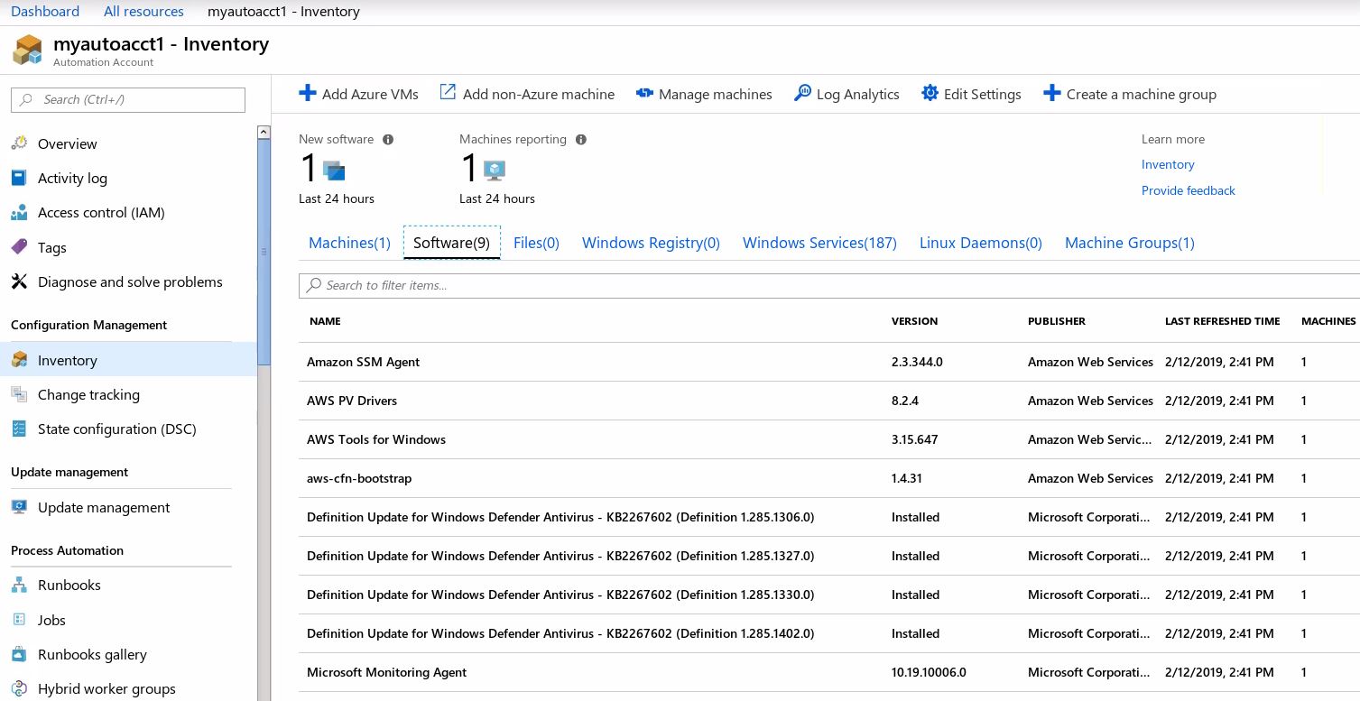
Task: Switch to the Windows Services(187) tab
Action: tap(819, 243)
